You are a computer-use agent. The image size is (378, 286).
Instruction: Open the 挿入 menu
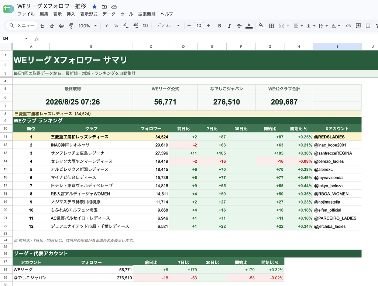pos(71,14)
